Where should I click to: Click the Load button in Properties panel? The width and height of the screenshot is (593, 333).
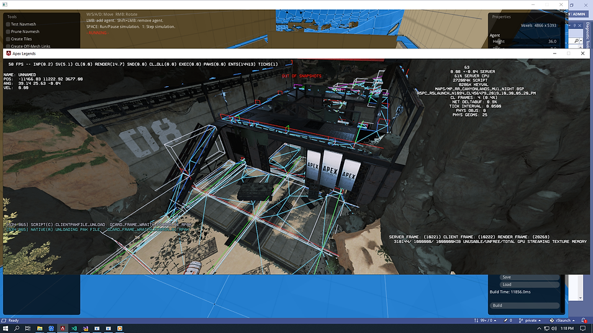click(x=529, y=285)
